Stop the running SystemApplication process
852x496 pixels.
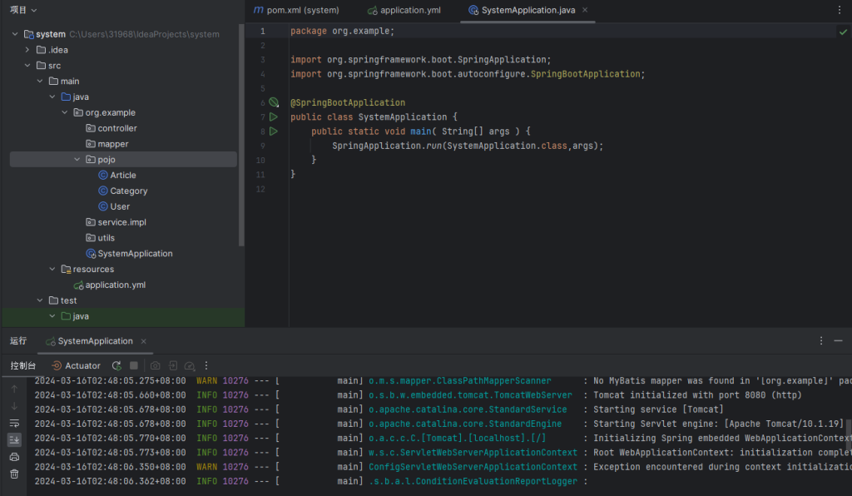click(x=134, y=365)
